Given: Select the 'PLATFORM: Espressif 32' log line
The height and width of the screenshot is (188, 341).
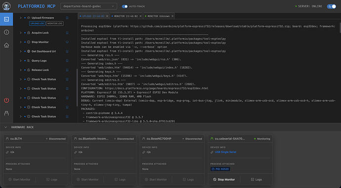Looking at the screenshot, I should 129,93.
